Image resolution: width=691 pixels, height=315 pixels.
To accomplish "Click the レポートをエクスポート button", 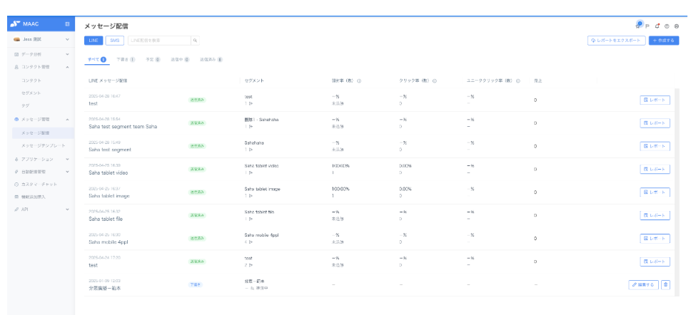I will 616,41.
